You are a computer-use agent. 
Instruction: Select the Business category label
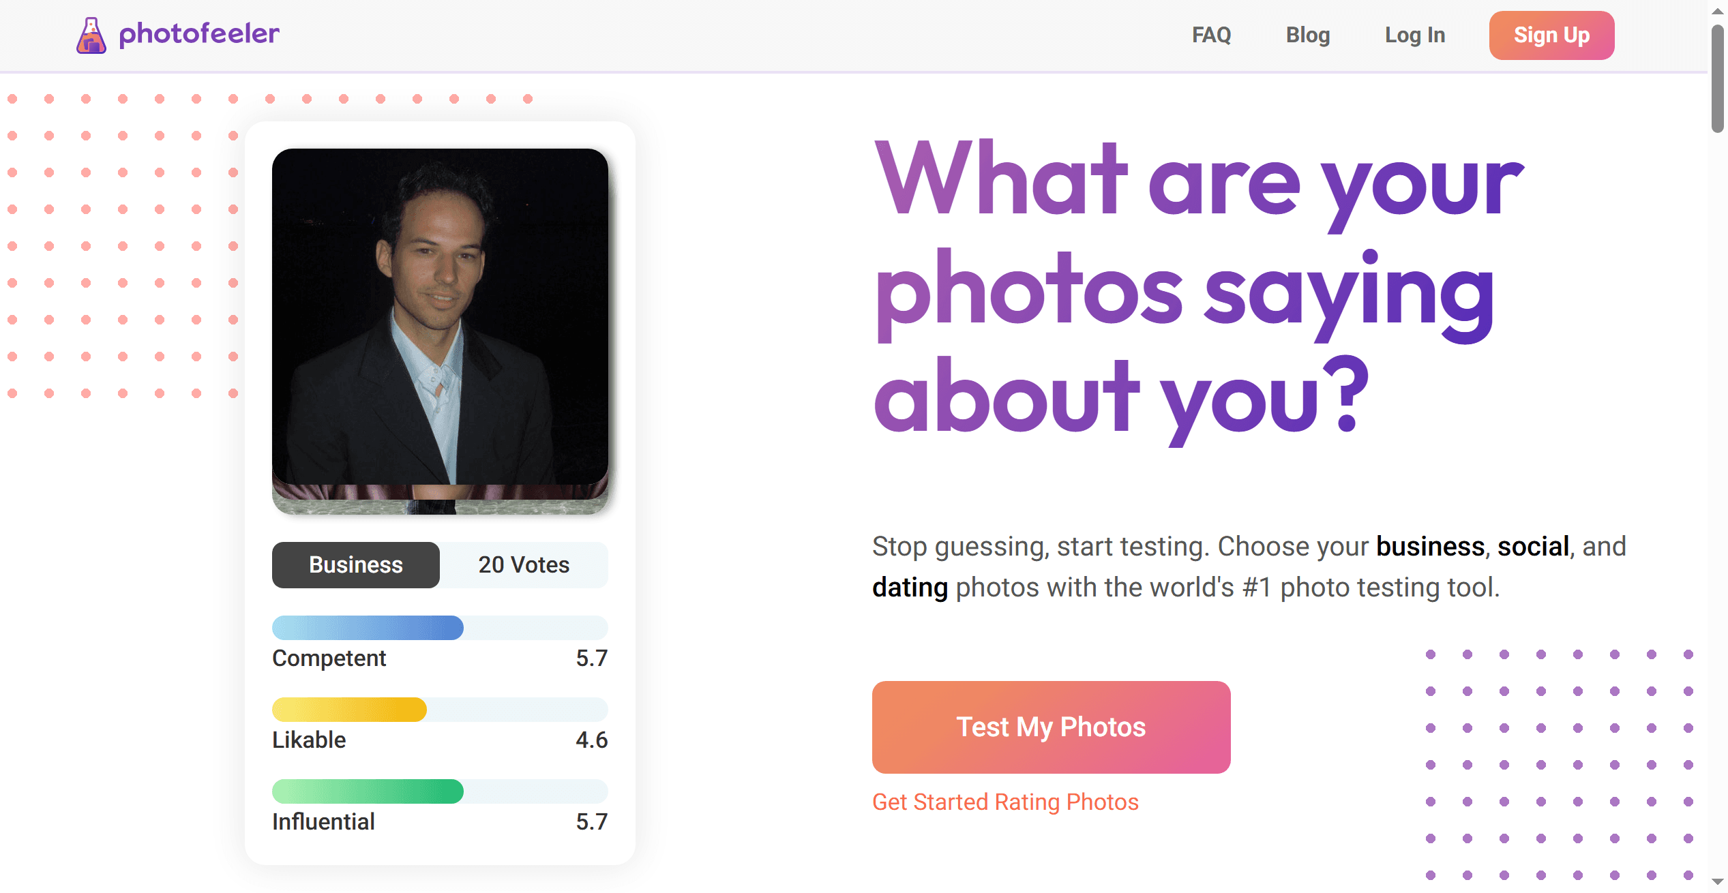point(355,565)
